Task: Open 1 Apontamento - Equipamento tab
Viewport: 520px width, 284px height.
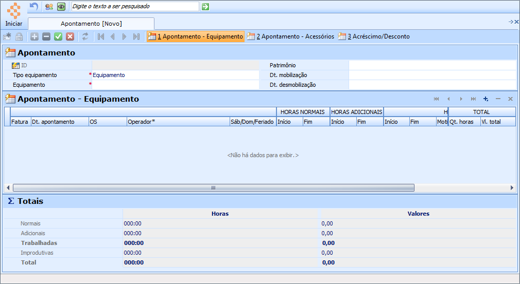Action: (195, 36)
